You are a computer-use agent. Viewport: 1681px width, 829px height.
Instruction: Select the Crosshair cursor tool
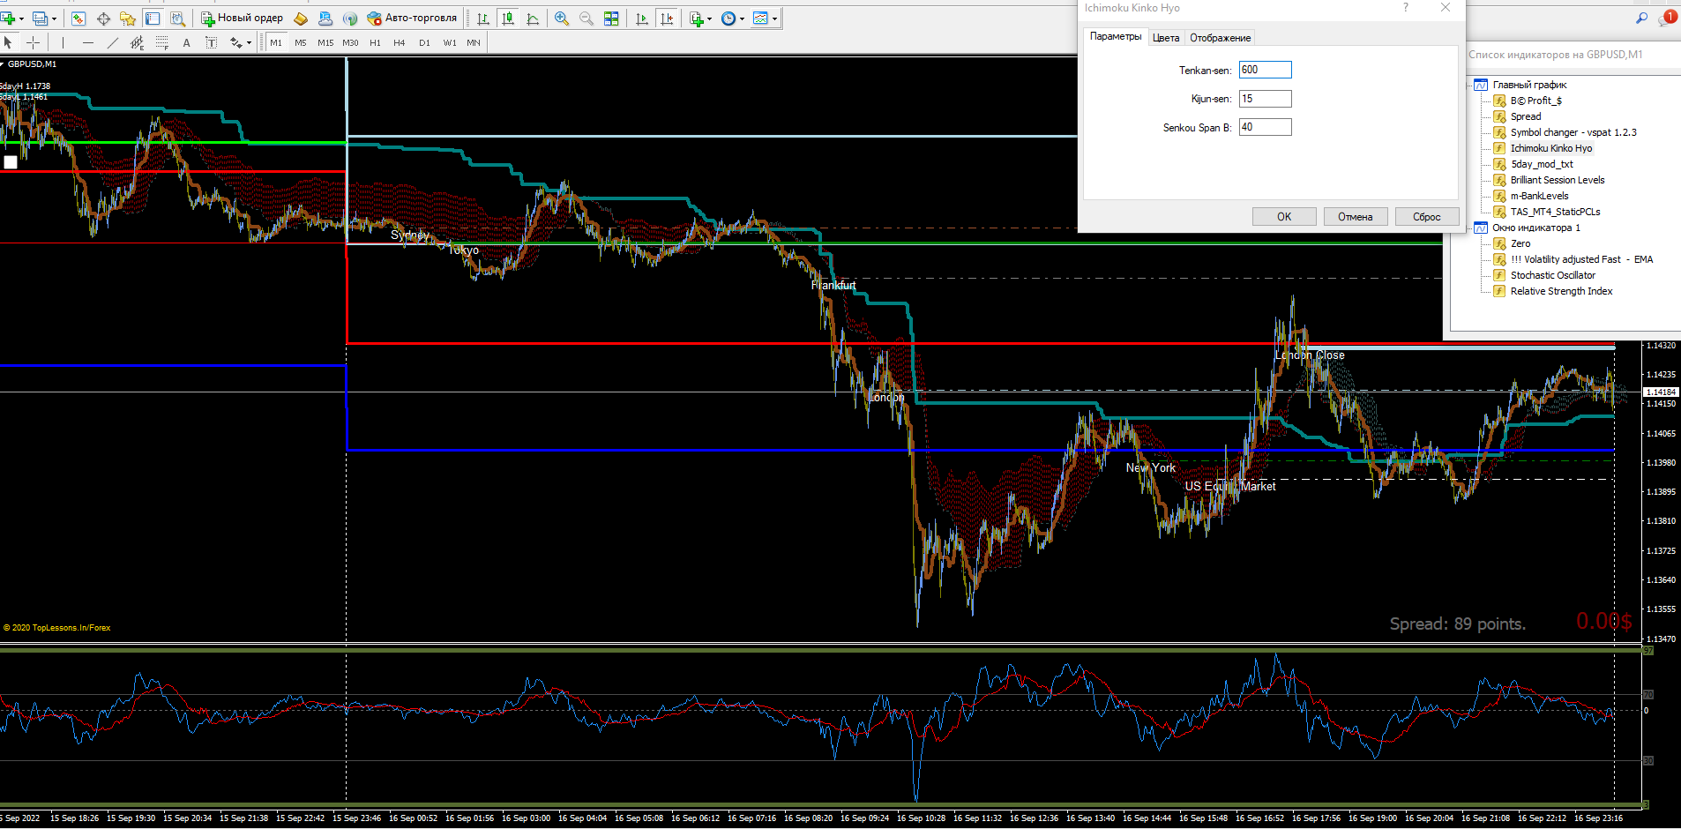(x=33, y=42)
